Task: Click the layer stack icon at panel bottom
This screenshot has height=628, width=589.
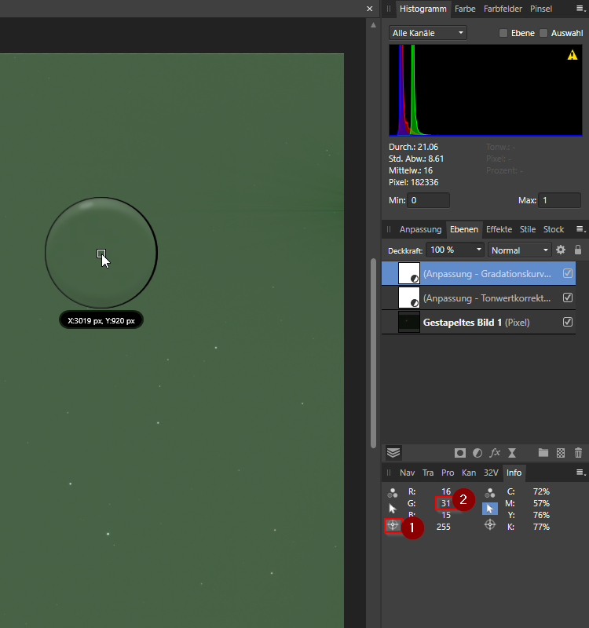Action: pos(393,453)
